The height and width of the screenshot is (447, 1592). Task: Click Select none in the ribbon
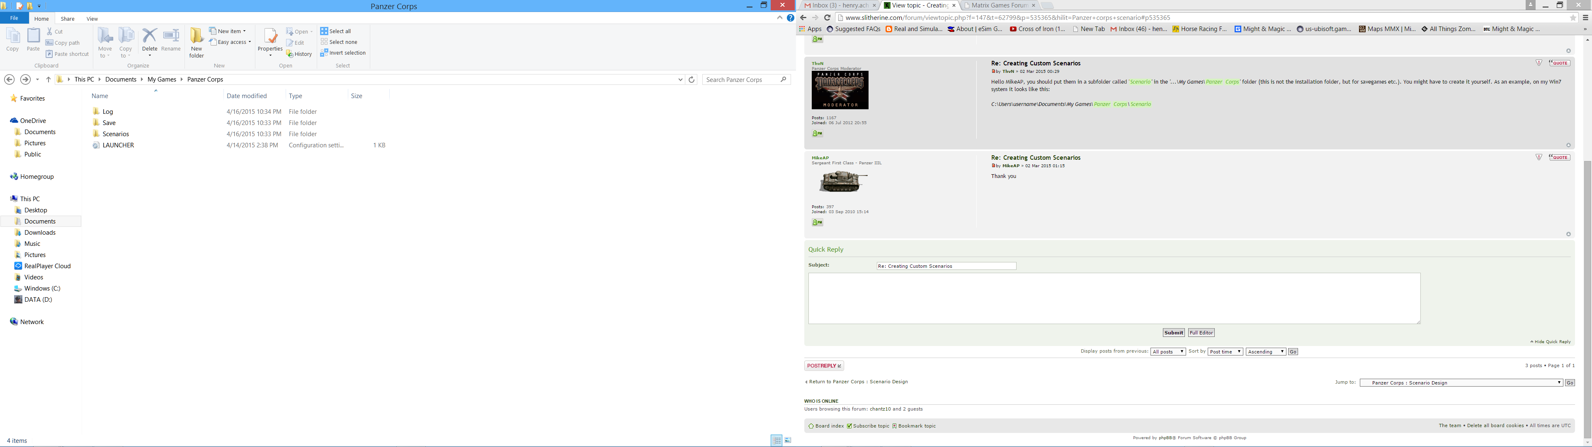339,42
